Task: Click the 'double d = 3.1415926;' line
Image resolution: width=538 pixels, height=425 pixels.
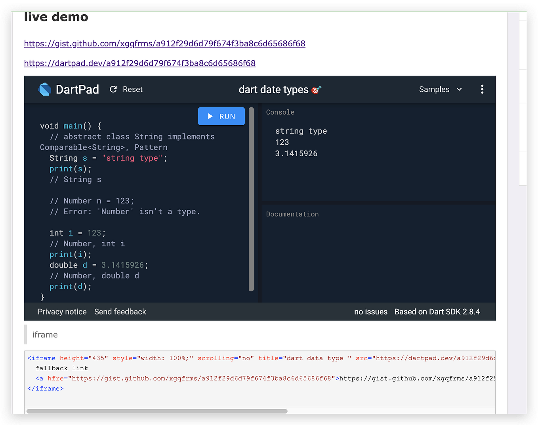Action: pos(99,265)
